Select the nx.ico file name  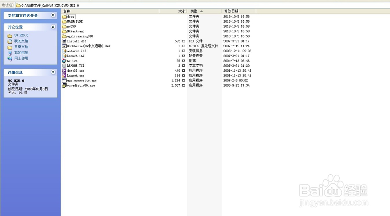pos(72,61)
